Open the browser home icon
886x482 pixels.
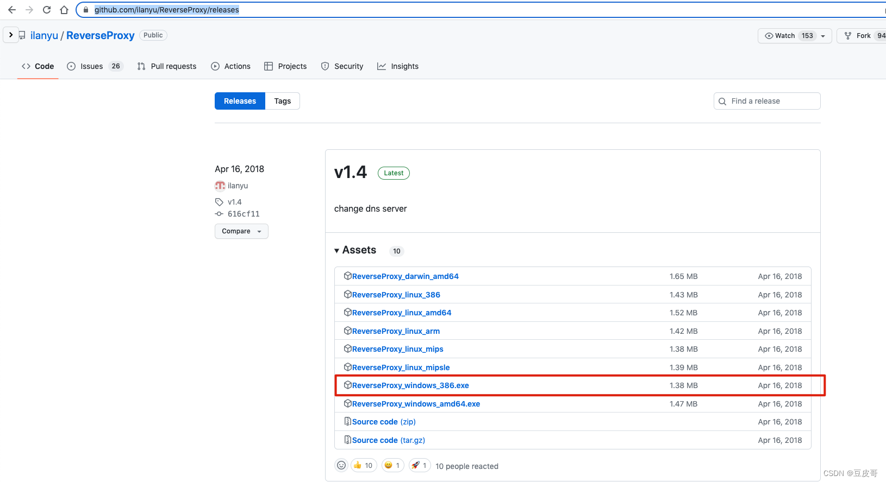click(64, 10)
